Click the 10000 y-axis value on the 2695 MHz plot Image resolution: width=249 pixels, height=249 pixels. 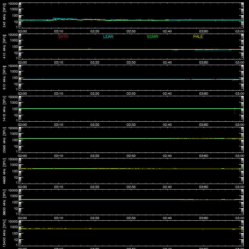[x=13, y=128]
